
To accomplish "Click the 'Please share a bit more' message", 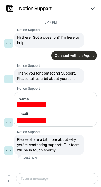I will pyautogui.click(x=49, y=145).
